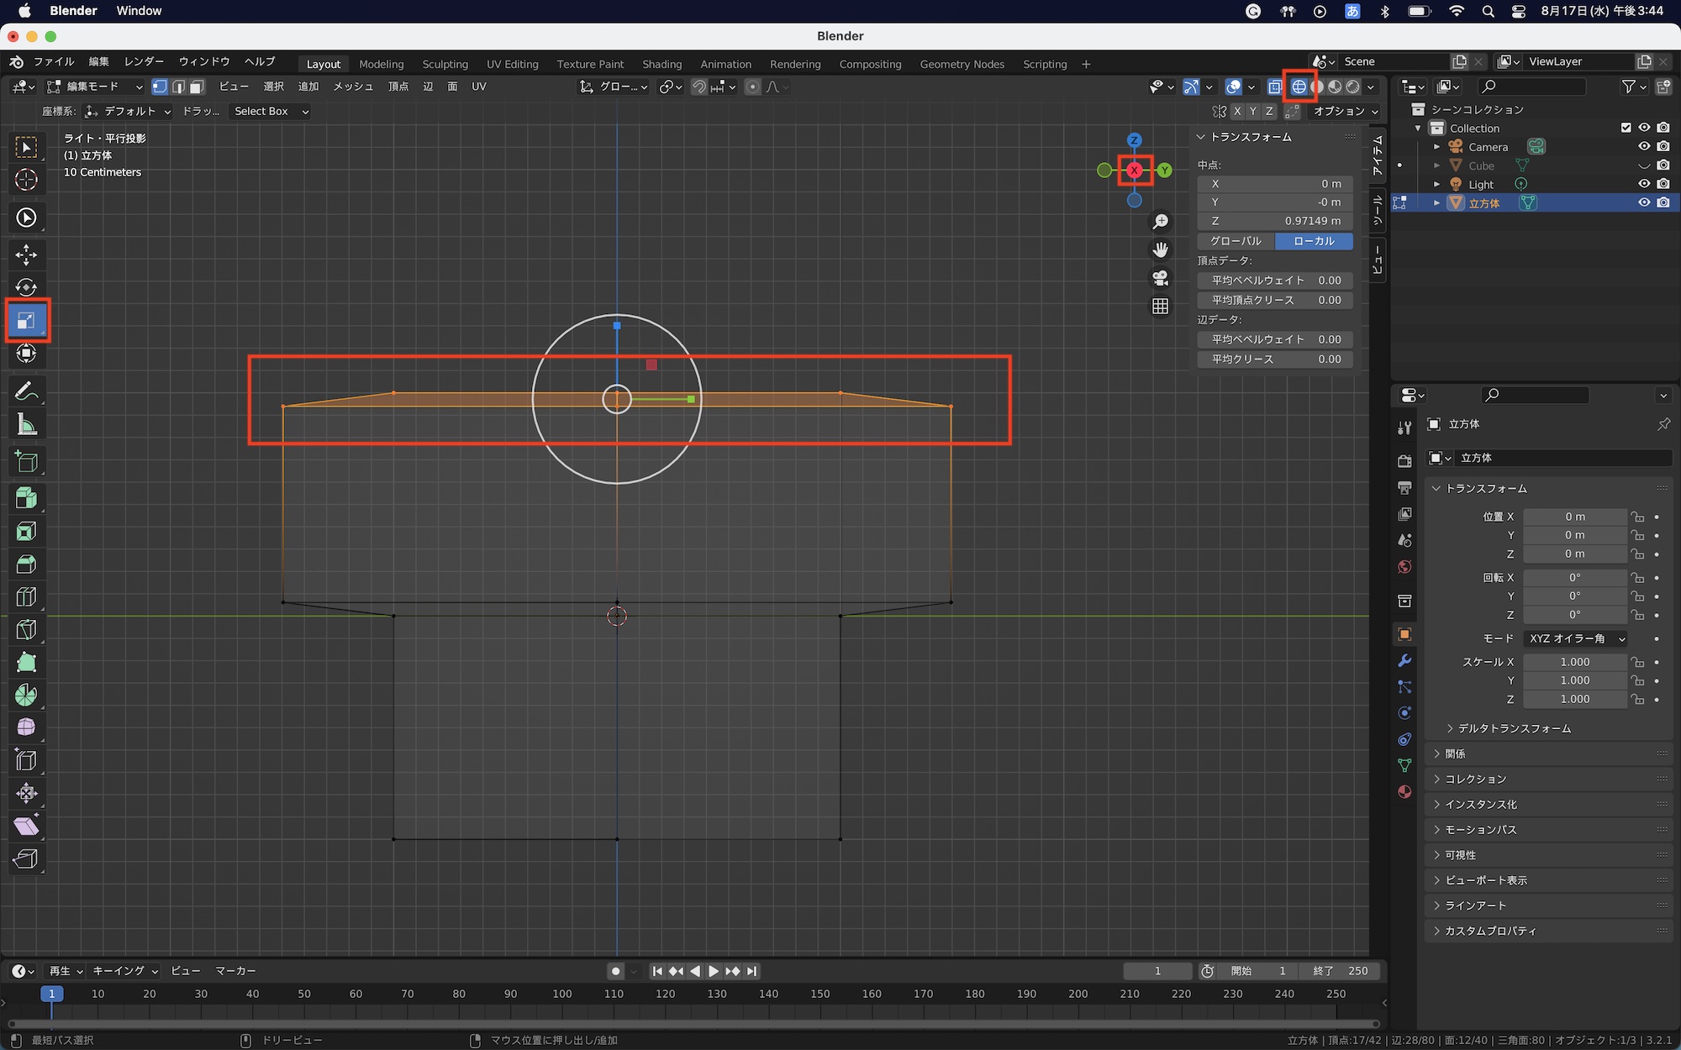Click the Measure ruler tool

point(26,425)
